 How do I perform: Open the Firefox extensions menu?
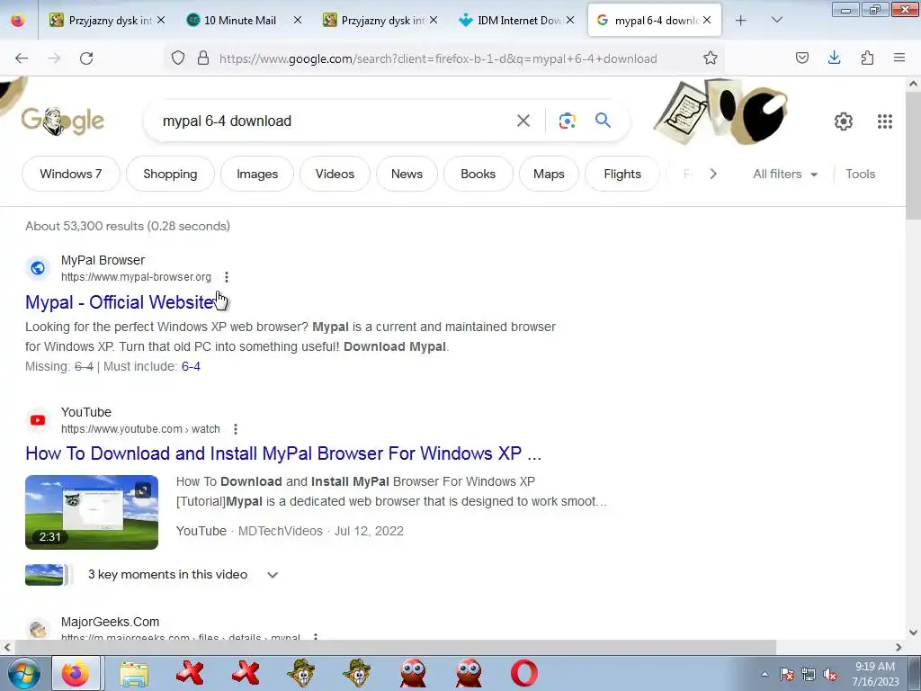pyautogui.click(x=867, y=58)
